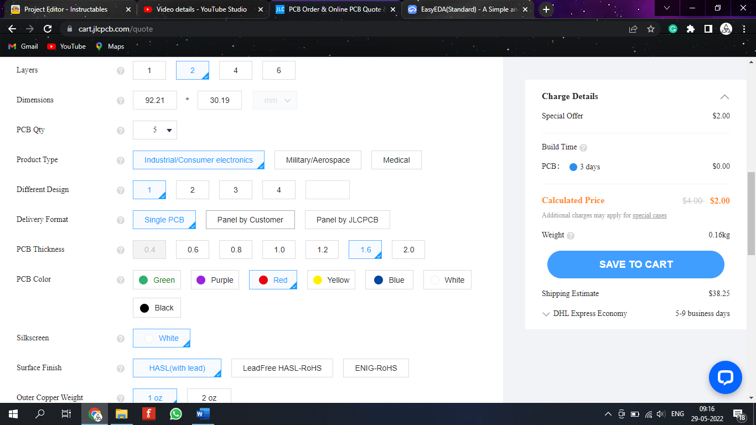Bookmark this page with star icon
The width and height of the screenshot is (756, 425).
pos(651,29)
